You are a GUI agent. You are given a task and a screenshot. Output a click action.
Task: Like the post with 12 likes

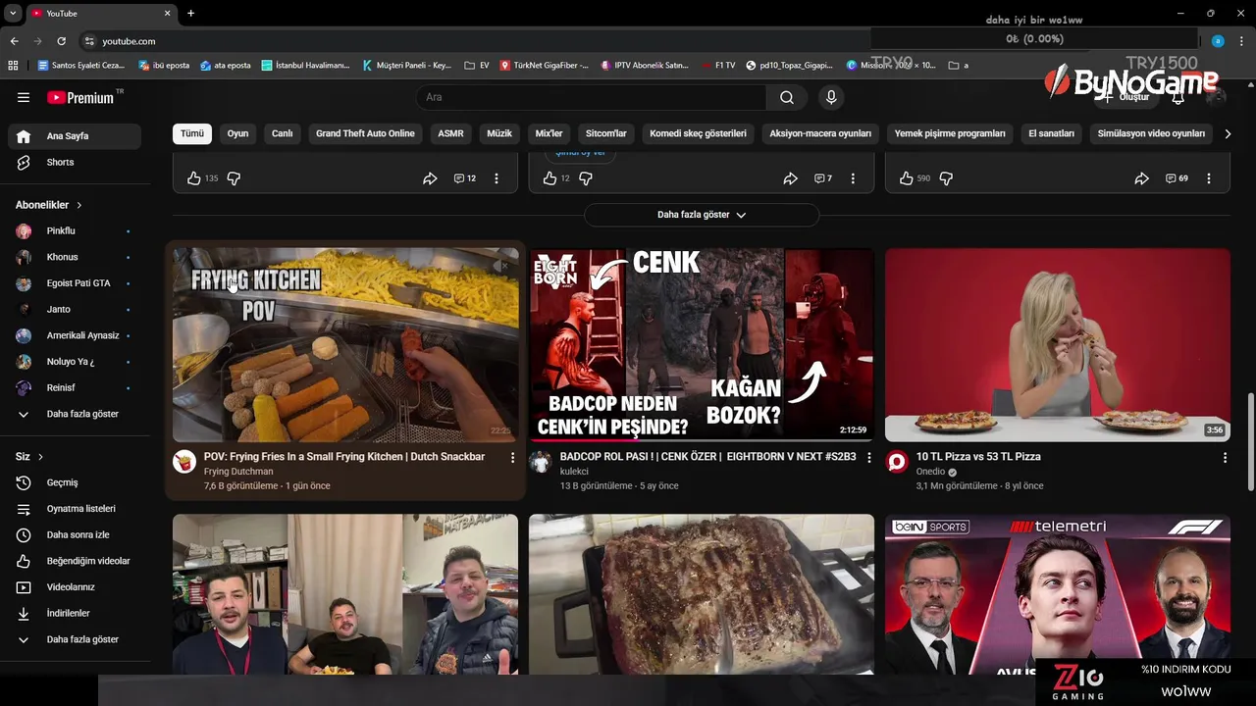[x=549, y=178]
